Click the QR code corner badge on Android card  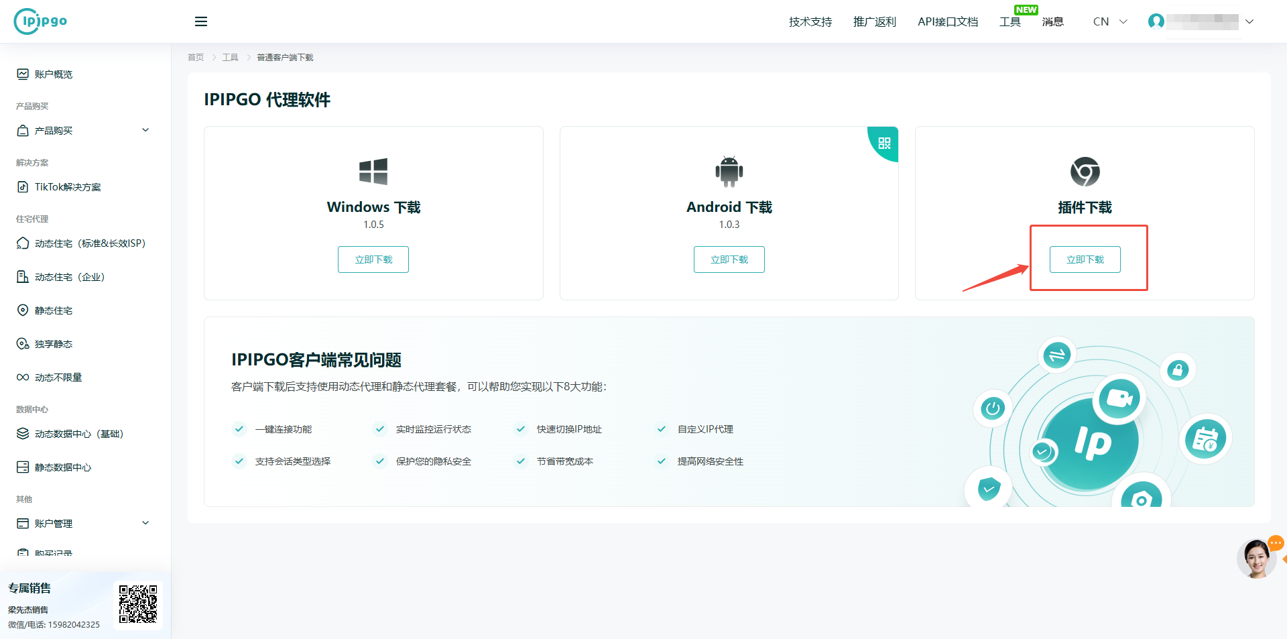pyautogui.click(x=883, y=143)
